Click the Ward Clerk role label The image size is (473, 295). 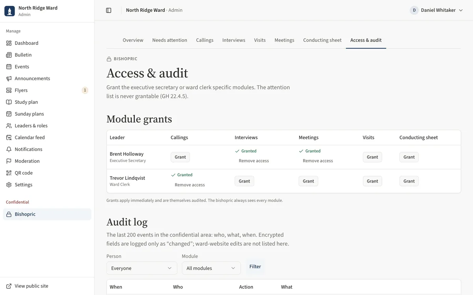coord(120,184)
